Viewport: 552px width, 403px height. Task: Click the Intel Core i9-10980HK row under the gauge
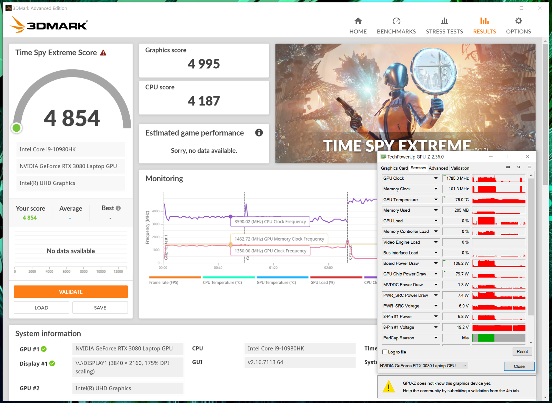pyautogui.click(x=71, y=149)
